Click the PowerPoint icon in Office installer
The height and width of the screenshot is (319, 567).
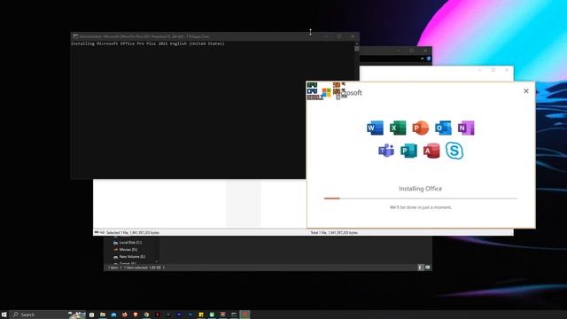pos(420,128)
